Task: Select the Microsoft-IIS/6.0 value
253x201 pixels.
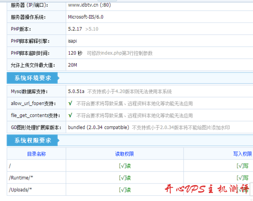Action: [86, 17]
